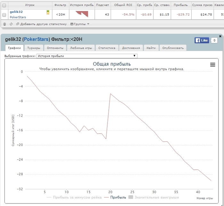Viewport: 224px width, 206px height.
Task: Open the Любимые игры tab
Action: coord(81,48)
